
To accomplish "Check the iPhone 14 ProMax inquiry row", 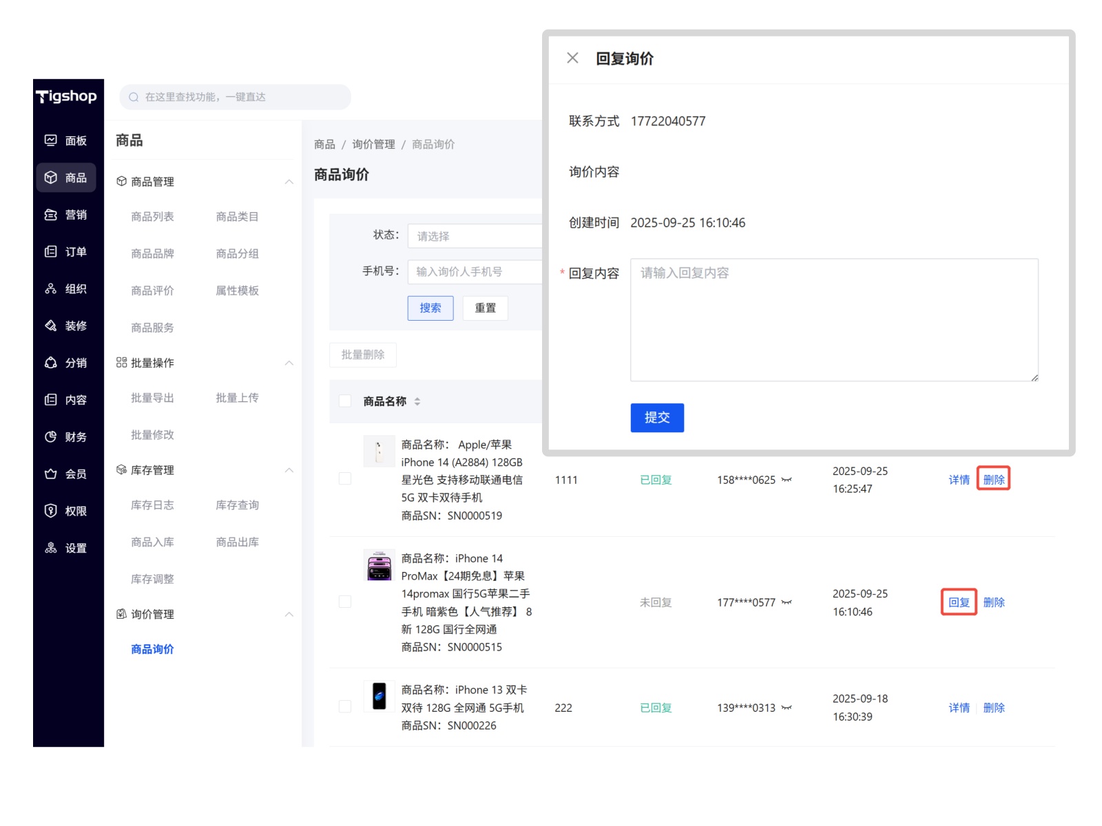I will (x=346, y=602).
